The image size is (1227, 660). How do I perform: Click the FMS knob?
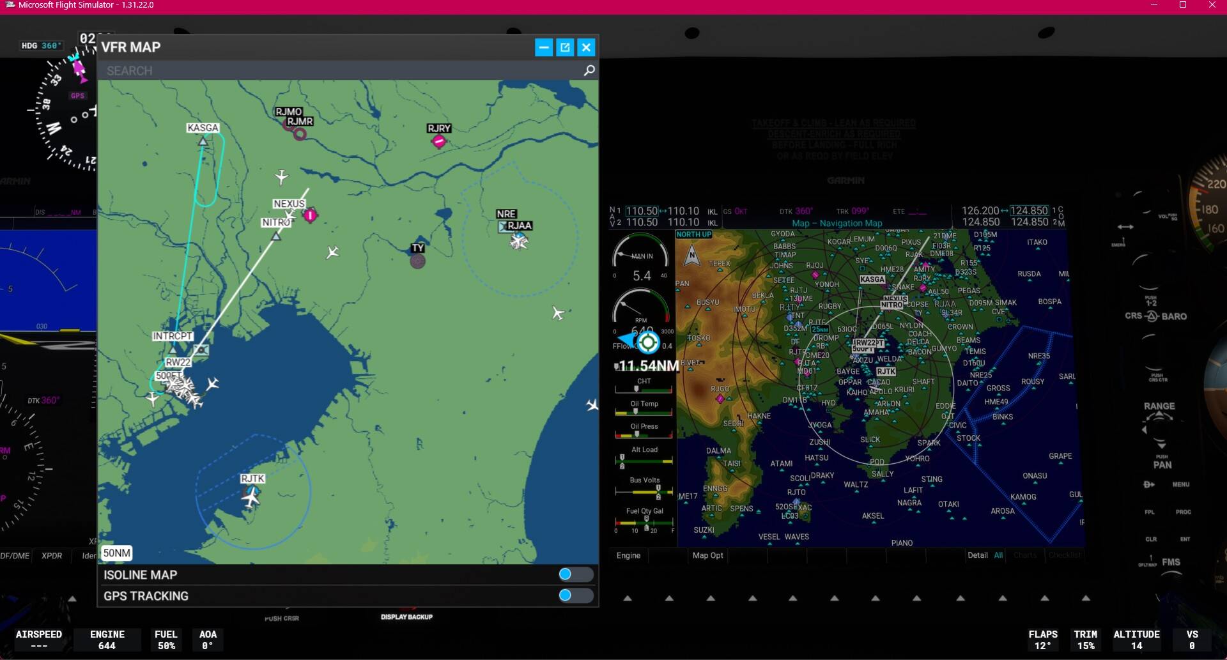pyautogui.click(x=1171, y=562)
